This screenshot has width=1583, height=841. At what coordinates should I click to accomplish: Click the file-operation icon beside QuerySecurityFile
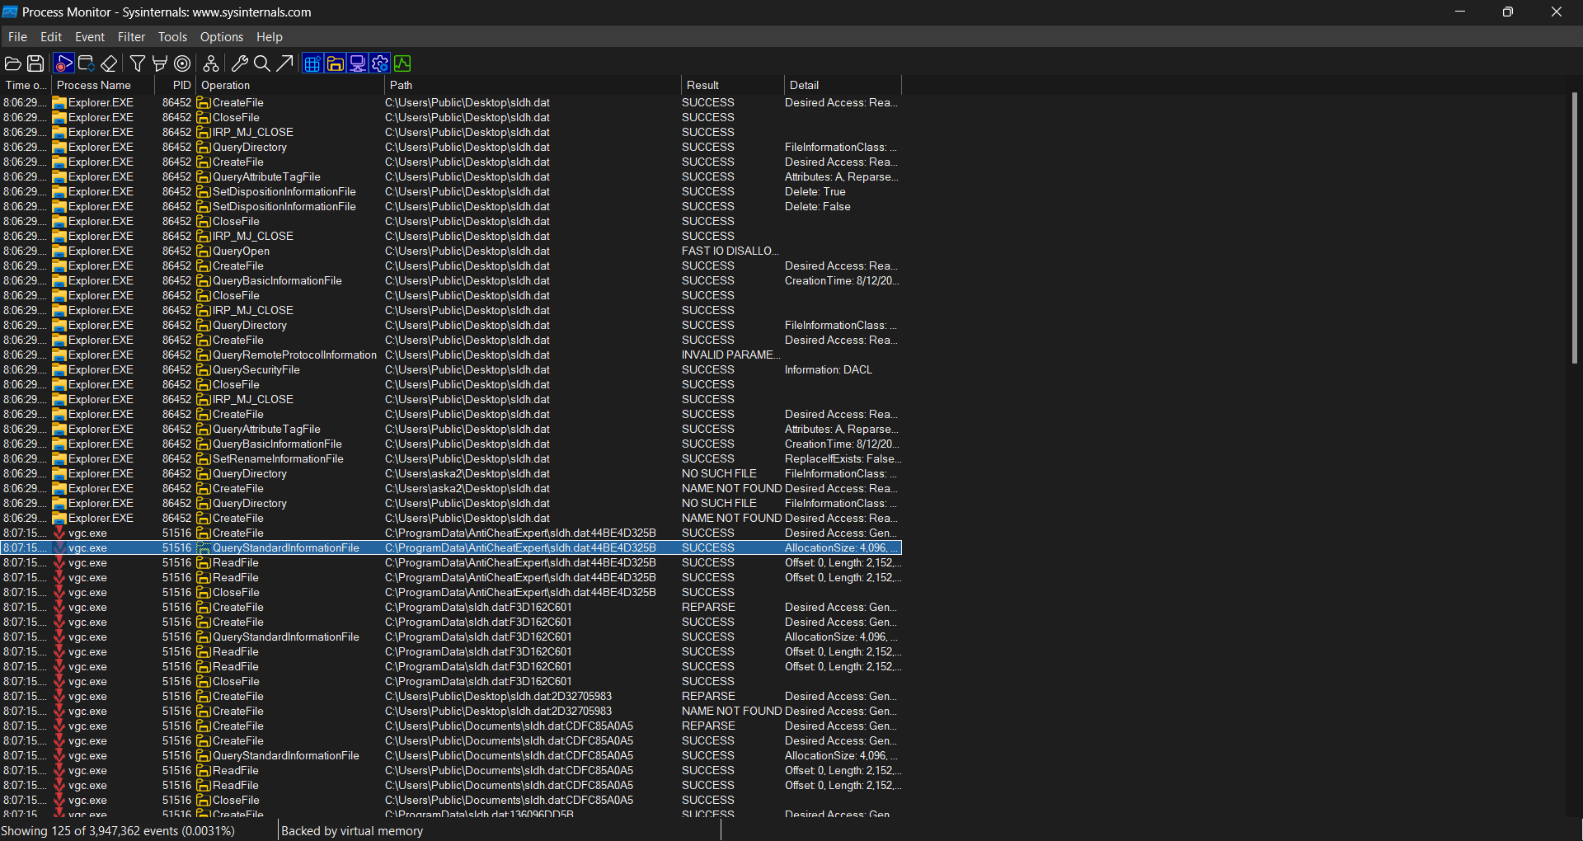point(204,370)
